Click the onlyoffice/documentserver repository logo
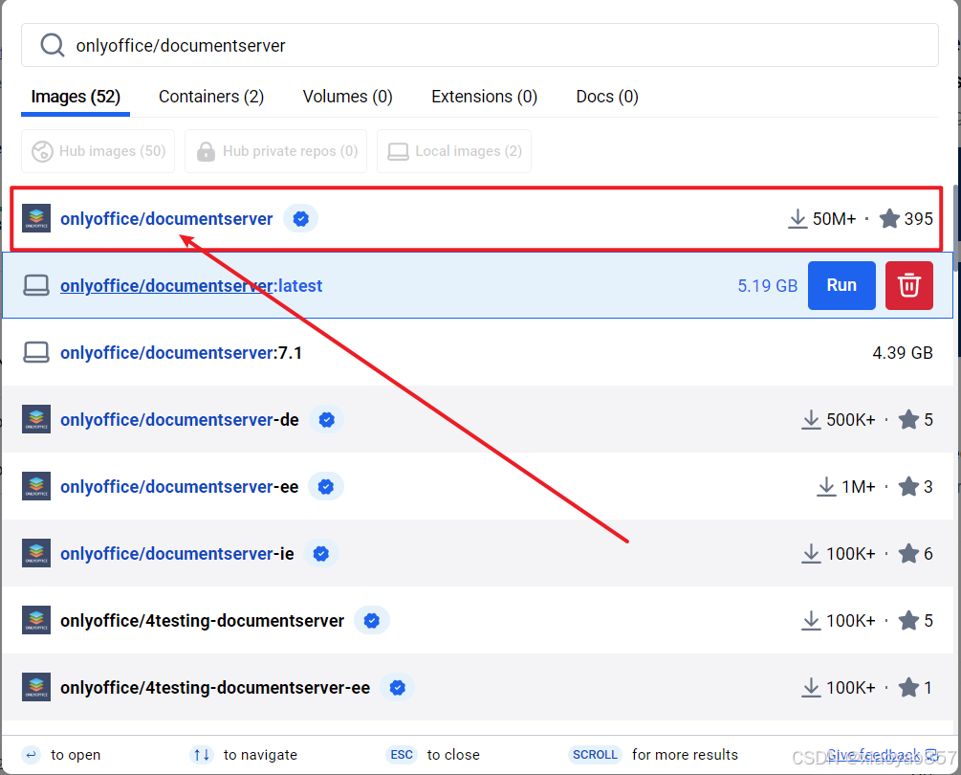 click(x=36, y=218)
